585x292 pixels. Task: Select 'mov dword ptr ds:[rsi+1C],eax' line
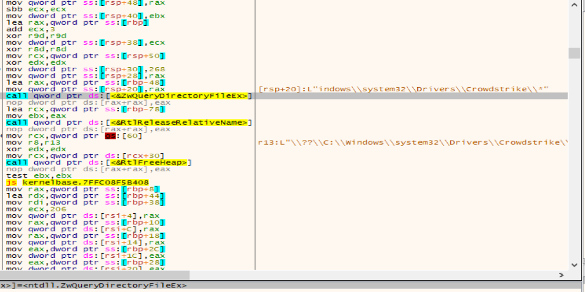(x=85, y=256)
